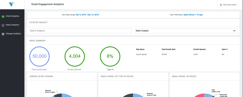Open the Hello, Sauvik Sarkar user menu

tap(229, 5)
